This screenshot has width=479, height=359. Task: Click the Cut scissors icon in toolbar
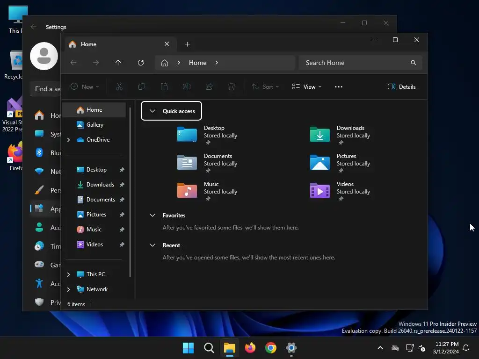point(119,86)
